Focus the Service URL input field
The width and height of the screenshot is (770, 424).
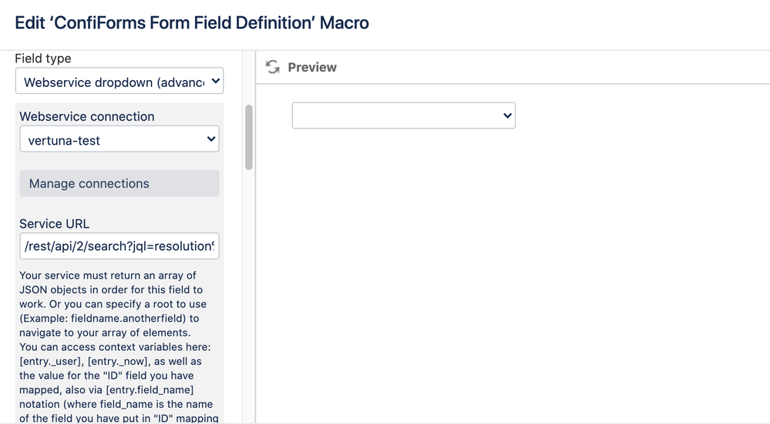coord(119,246)
